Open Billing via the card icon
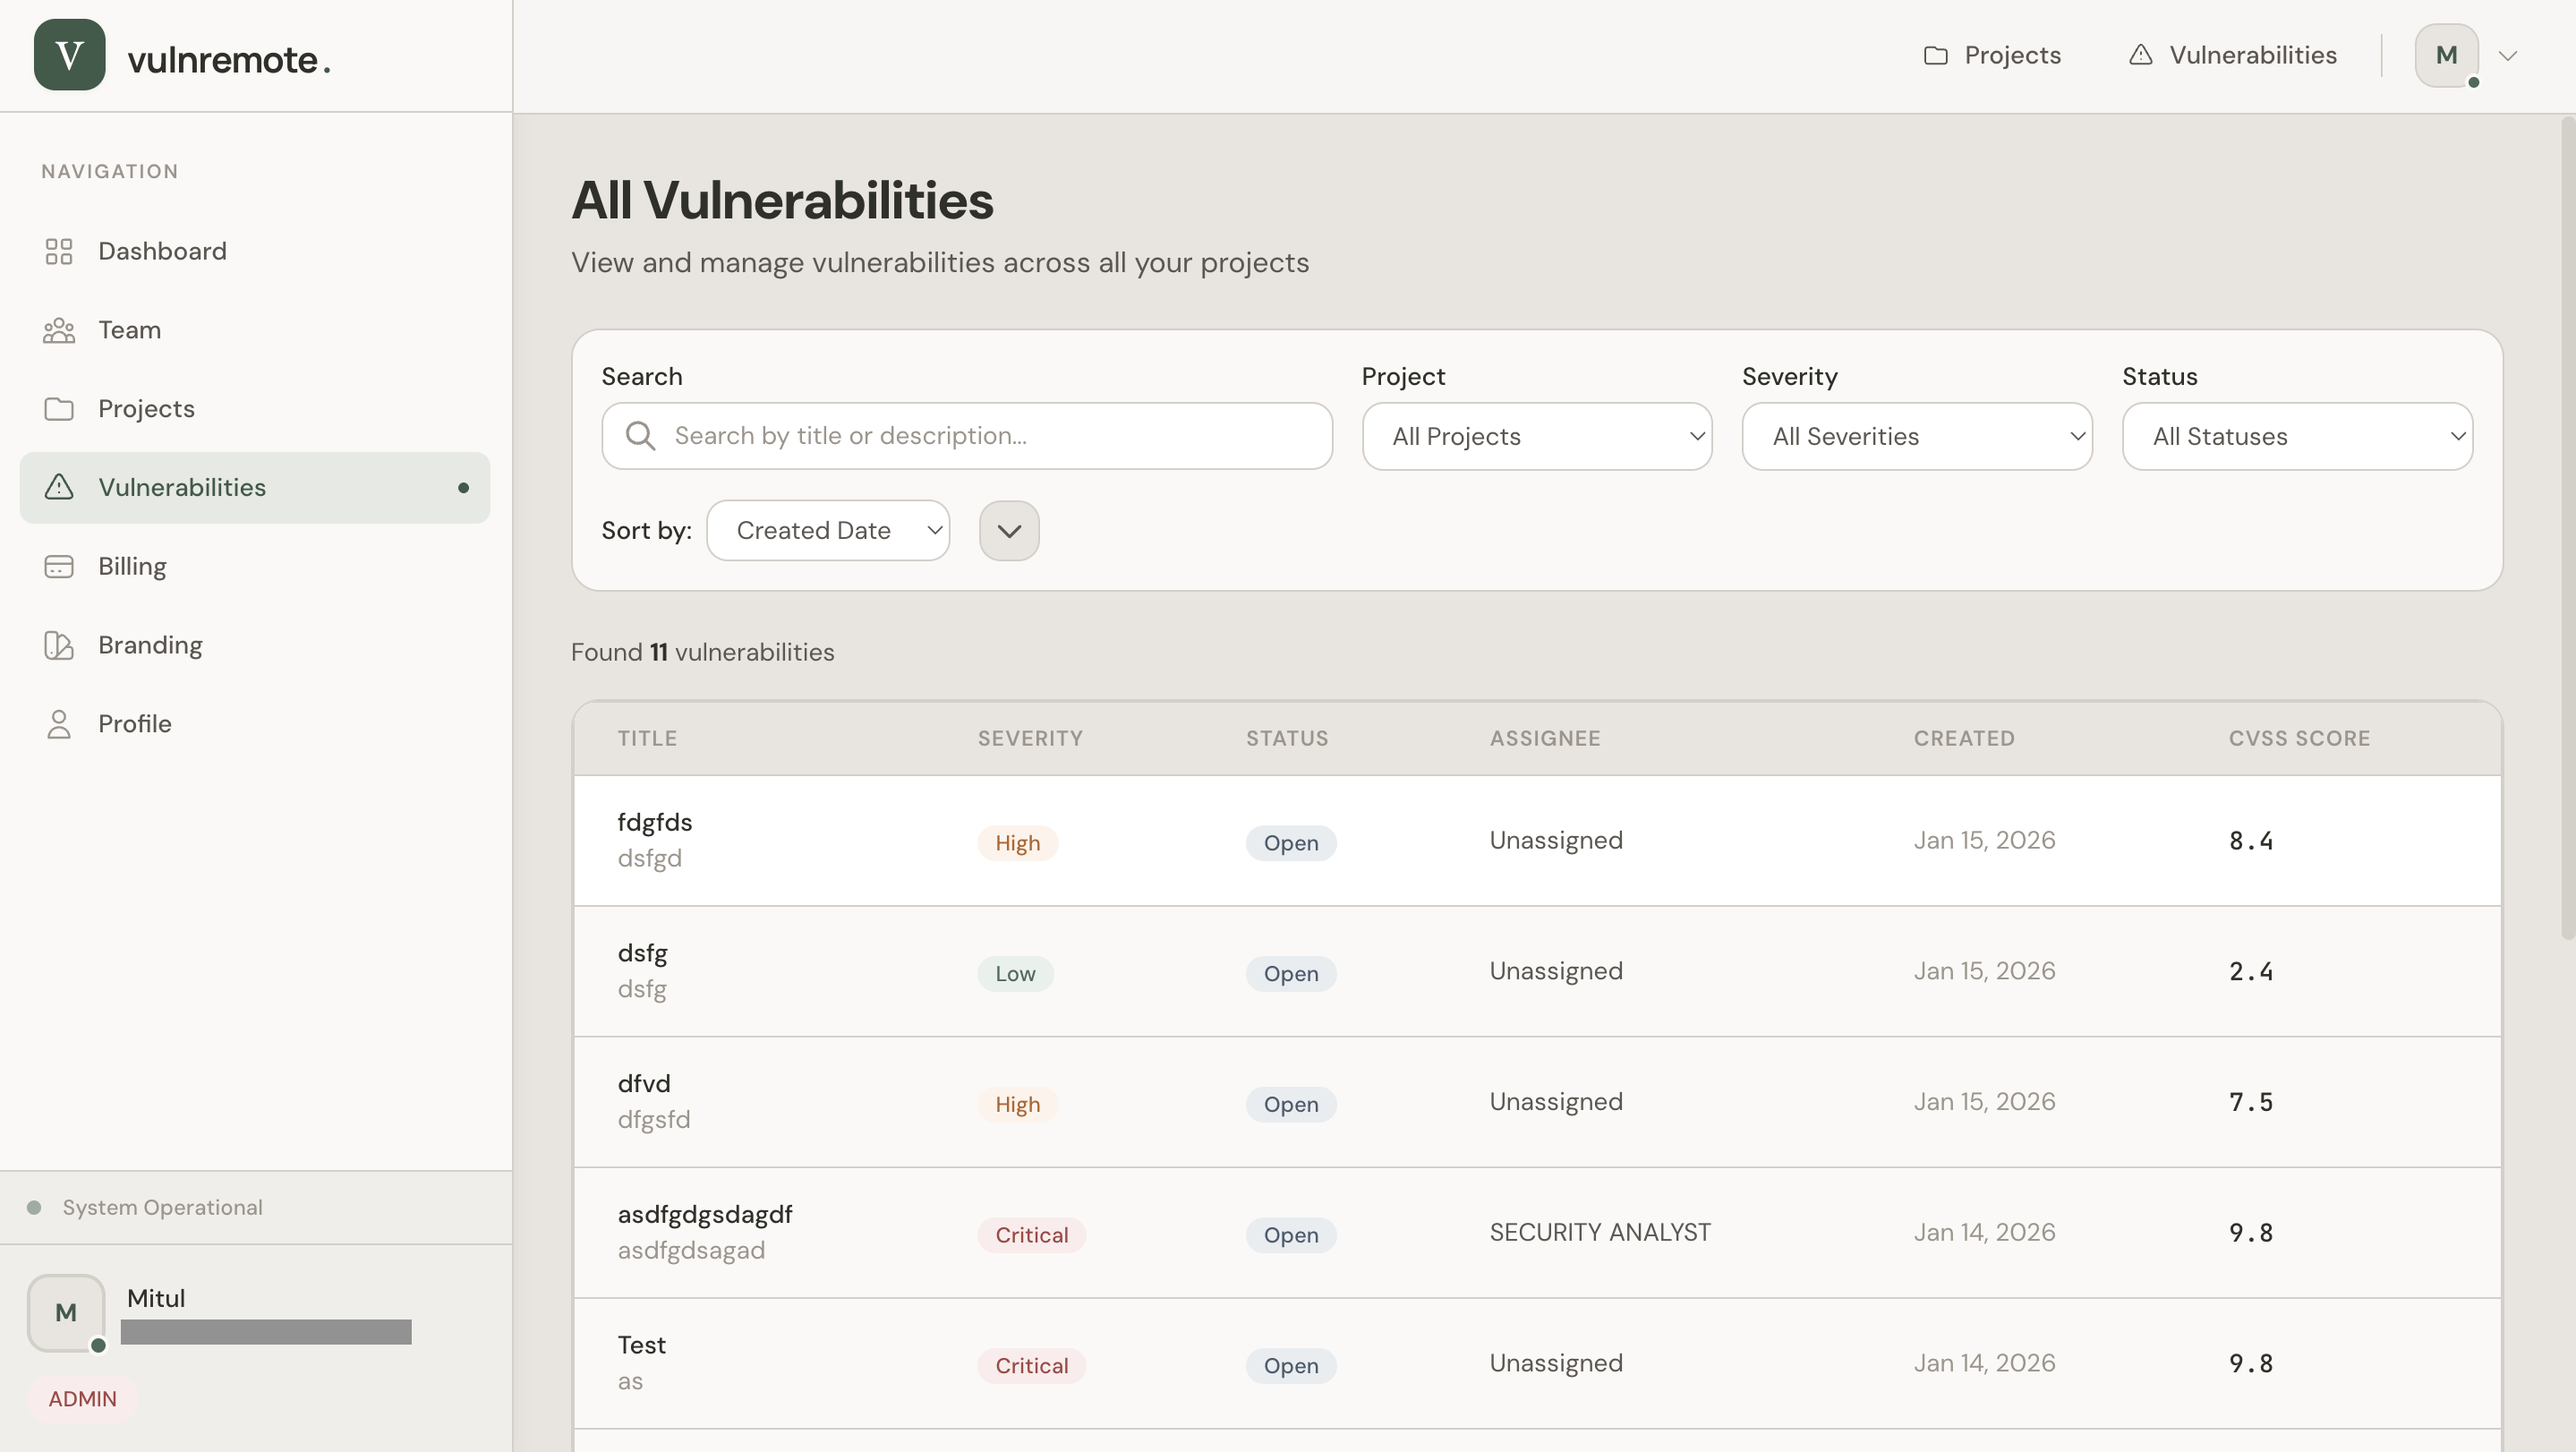Image resolution: width=2576 pixels, height=1452 pixels. coord(57,566)
